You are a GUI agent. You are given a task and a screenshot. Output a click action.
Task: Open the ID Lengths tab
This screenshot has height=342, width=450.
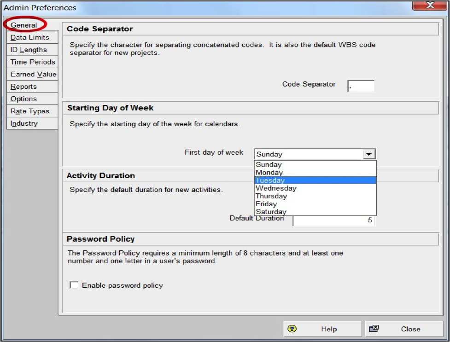tap(32, 50)
